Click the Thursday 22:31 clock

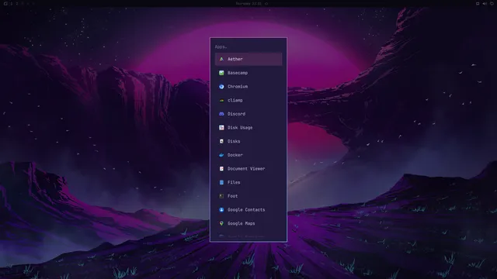(x=248, y=3)
